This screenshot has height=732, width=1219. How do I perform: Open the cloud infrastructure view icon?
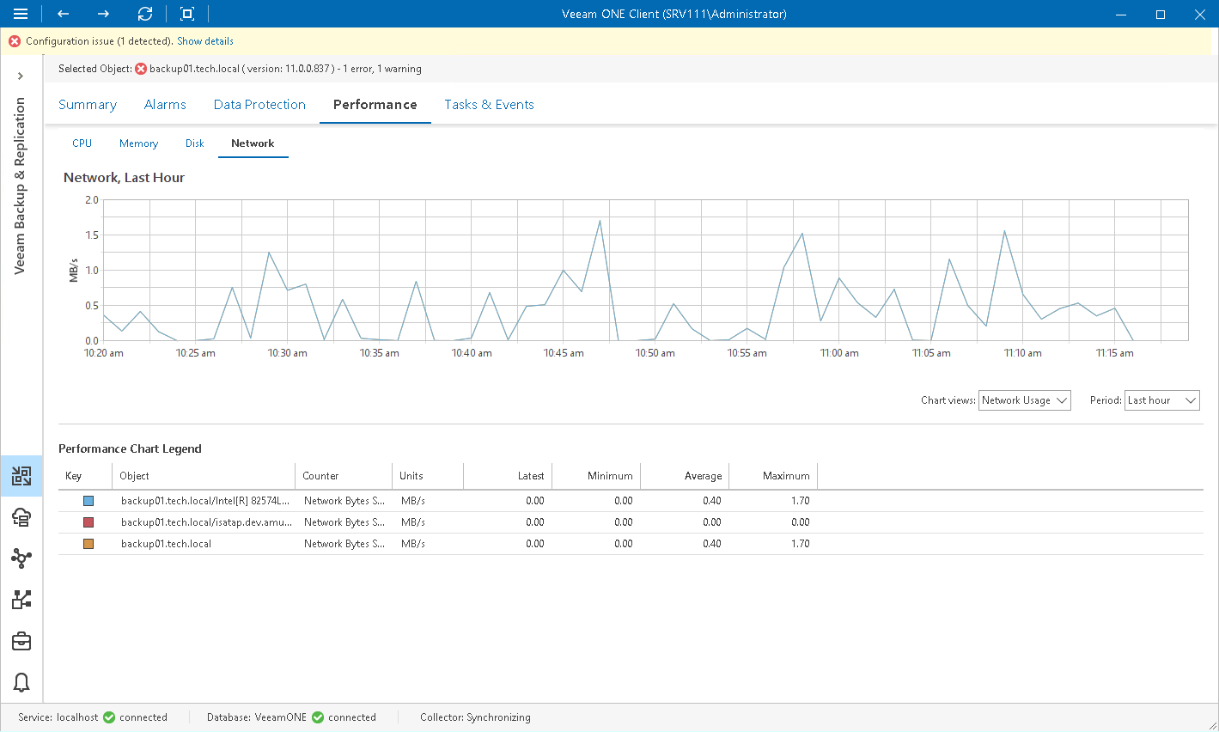pyautogui.click(x=21, y=517)
